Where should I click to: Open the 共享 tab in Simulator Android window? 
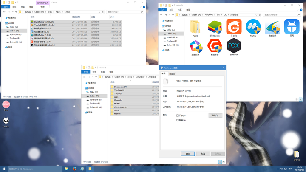pos(103,72)
